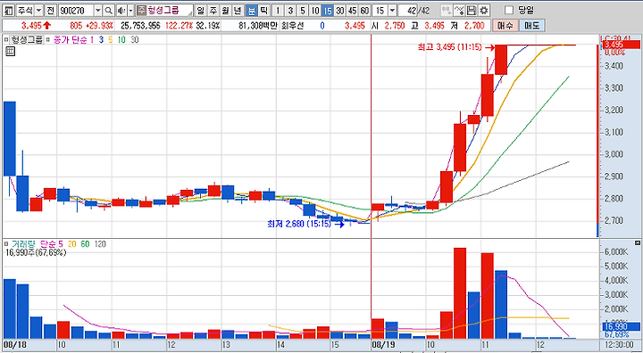Screen dimensions: 643x353
Task: Click the greyed crosshair data icon
Action: coord(447,10)
